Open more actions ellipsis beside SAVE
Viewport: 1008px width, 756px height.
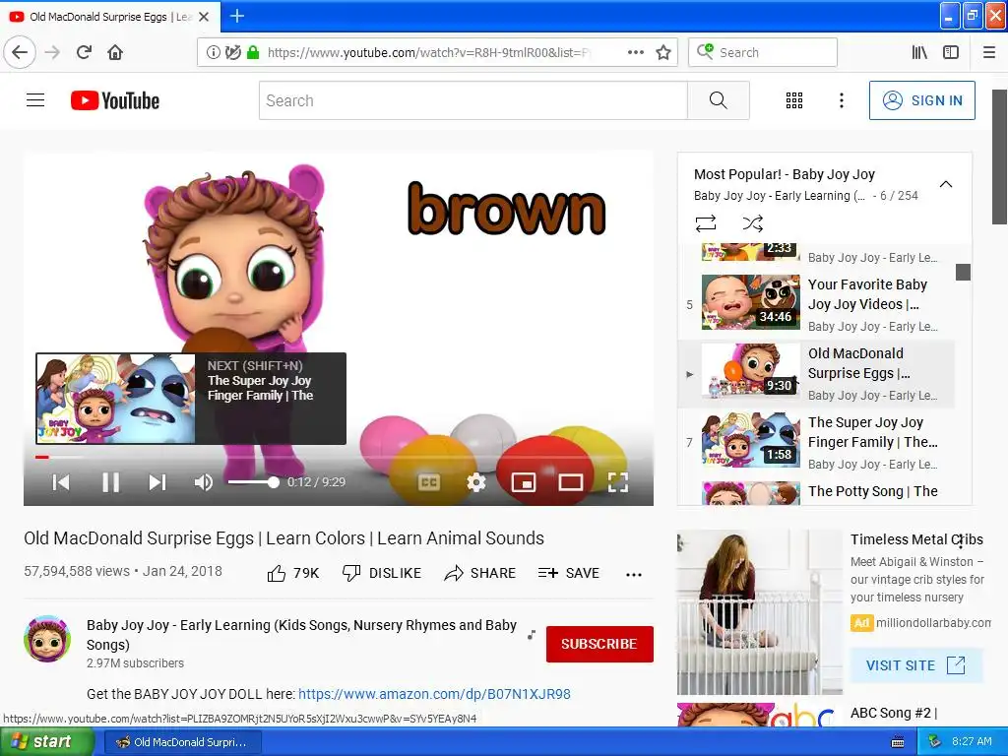pos(634,574)
